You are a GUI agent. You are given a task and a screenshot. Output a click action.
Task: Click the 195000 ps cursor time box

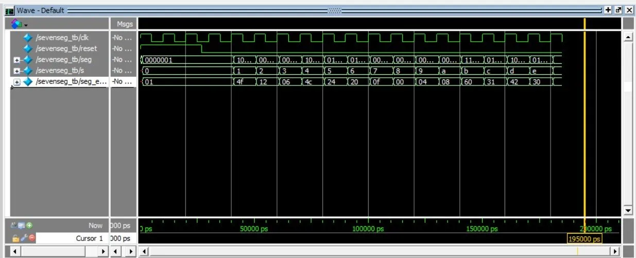click(x=585, y=239)
